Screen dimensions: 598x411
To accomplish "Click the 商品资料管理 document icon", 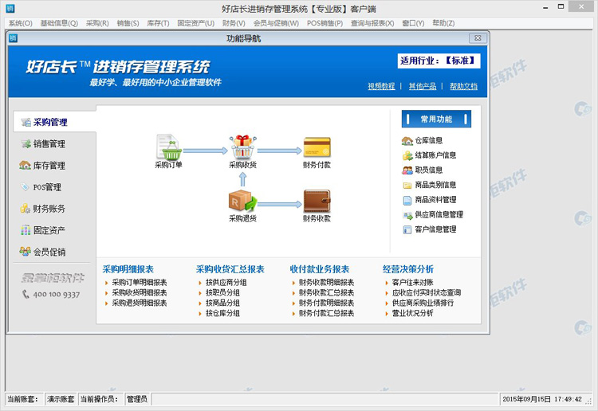I will 407,200.
